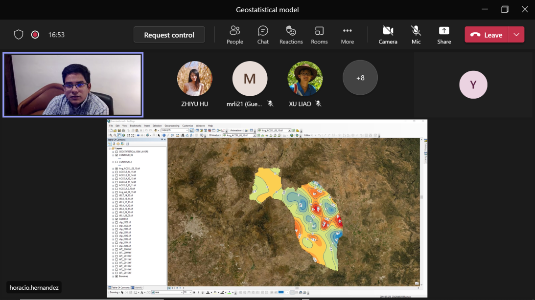Click the Request control button
This screenshot has height=300, width=535.
pos(169,35)
